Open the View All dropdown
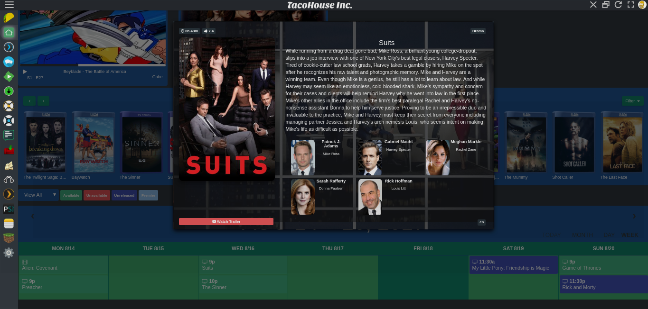Screen dimensions: 648x309 [x=39, y=195]
